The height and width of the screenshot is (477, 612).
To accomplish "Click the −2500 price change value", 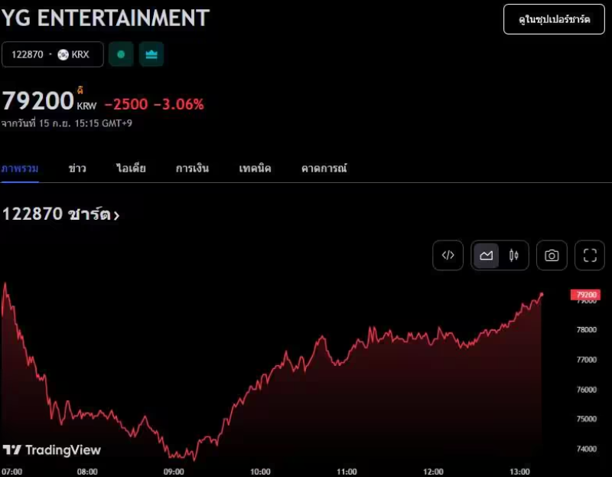I will (x=126, y=104).
